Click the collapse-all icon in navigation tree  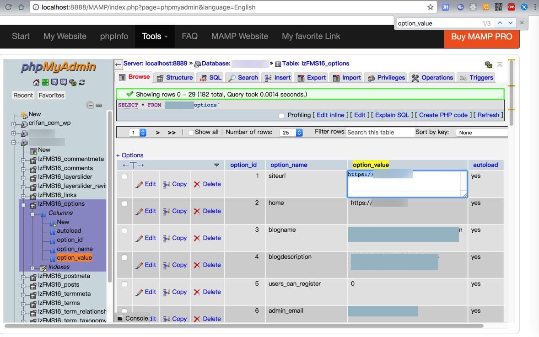(x=90, y=106)
